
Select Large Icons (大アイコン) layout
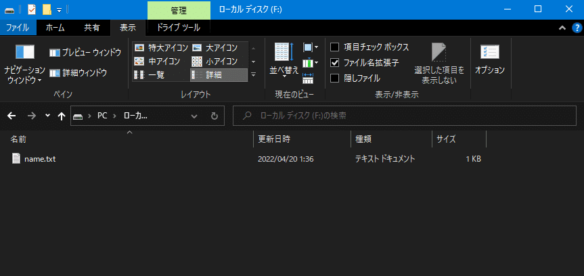(215, 47)
